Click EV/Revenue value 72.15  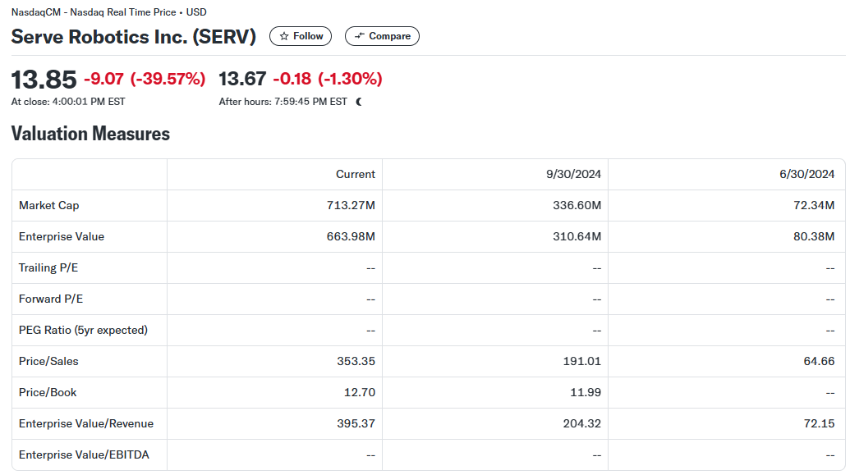(x=819, y=423)
